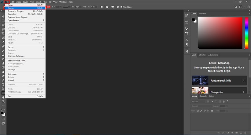Open the layer Kind filter dropdown
The width and height of the screenshot is (251, 135).
(198, 101)
